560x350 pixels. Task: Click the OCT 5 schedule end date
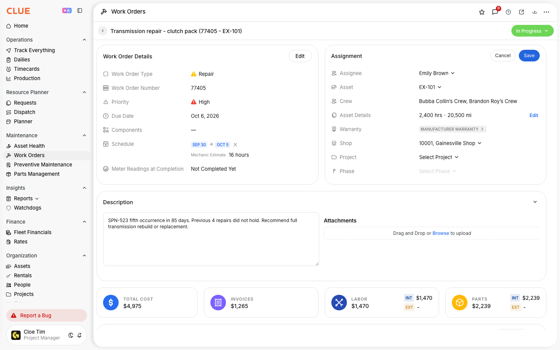222,145
